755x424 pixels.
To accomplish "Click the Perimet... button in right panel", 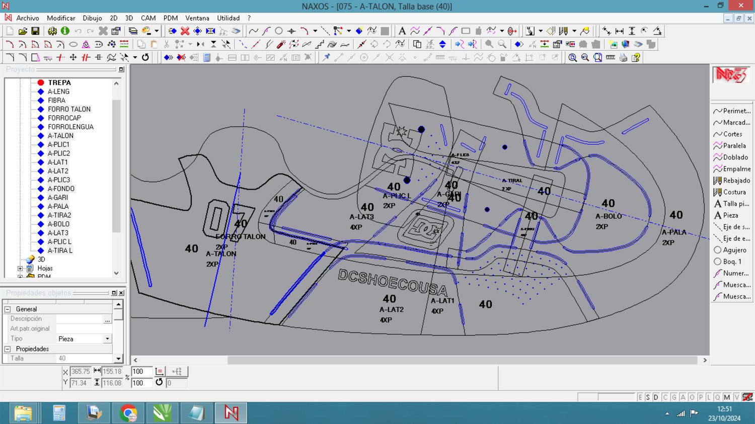I will (x=732, y=111).
